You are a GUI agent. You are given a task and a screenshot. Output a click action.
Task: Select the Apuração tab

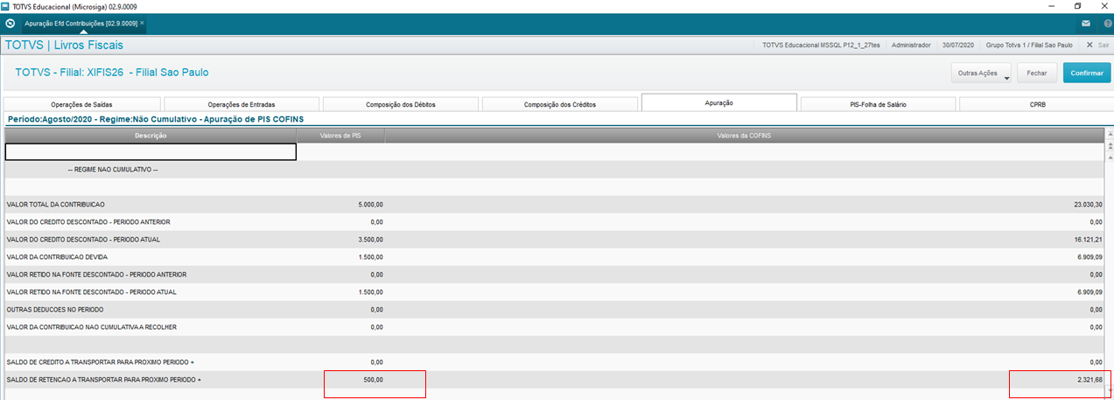pyautogui.click(x=719, y=103)
